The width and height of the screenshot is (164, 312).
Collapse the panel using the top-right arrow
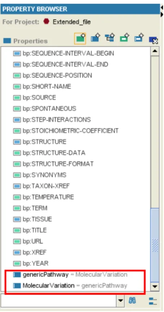(162, 7)
